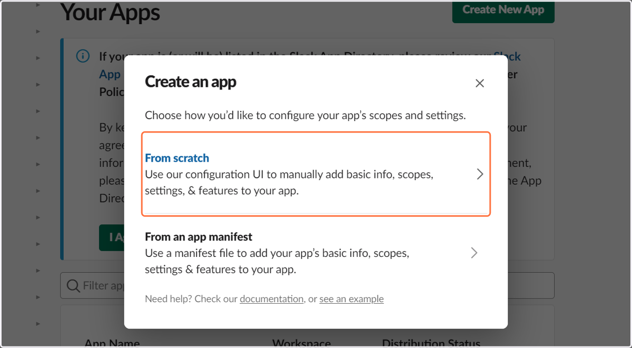This screenshot has height=348, width=632.
Task: Click the Create an app dialog title
Action: [x=191, y=82]
